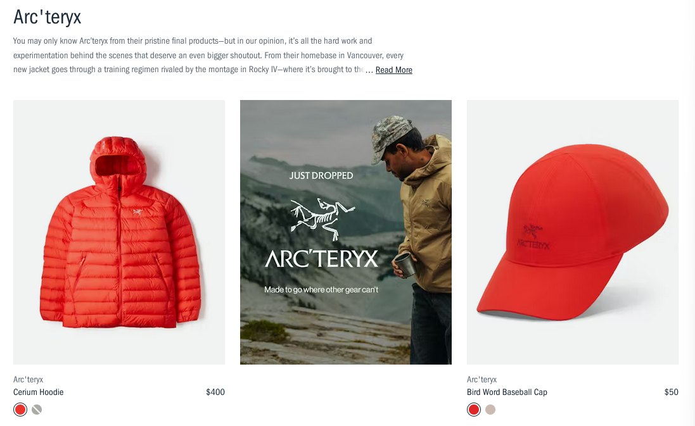
Task: Click the ARC'TERYX wordmark in the banner
Action: coord(321,259)
